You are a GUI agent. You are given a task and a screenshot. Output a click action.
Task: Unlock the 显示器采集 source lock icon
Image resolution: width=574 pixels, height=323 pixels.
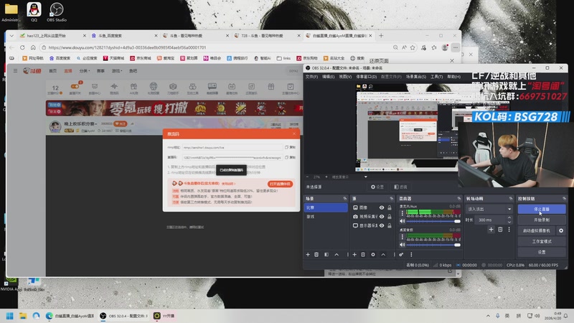click(x=390, y=225)
